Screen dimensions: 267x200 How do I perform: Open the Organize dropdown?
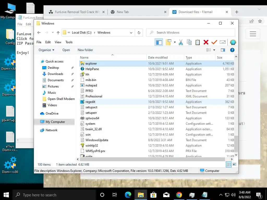click(46, 50)
